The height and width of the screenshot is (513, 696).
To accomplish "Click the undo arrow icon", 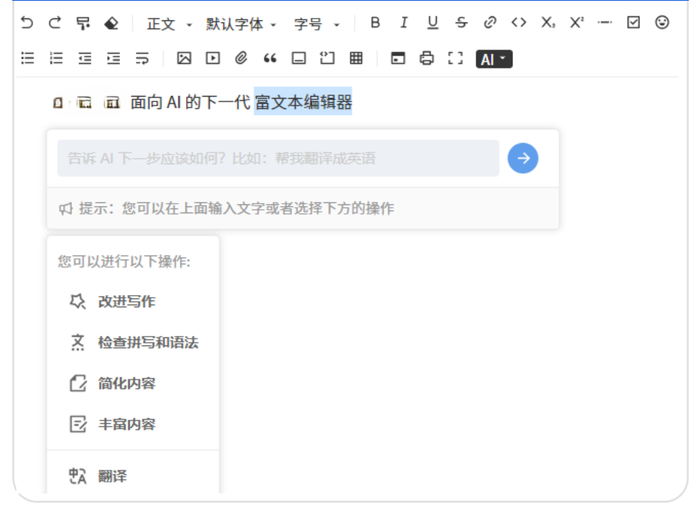I will [27, 22].
